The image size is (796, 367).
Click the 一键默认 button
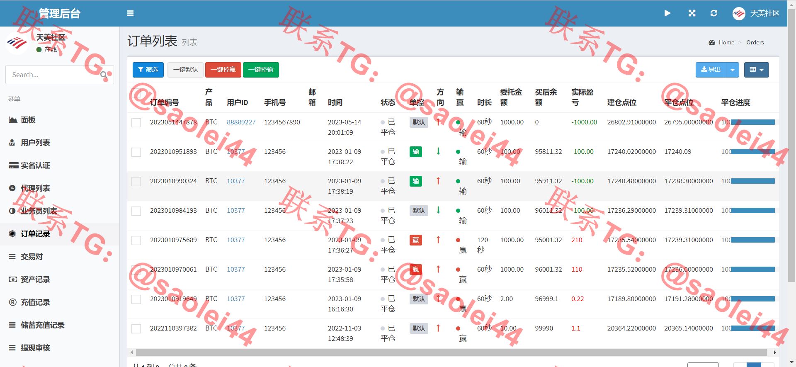tap(185, 70)
